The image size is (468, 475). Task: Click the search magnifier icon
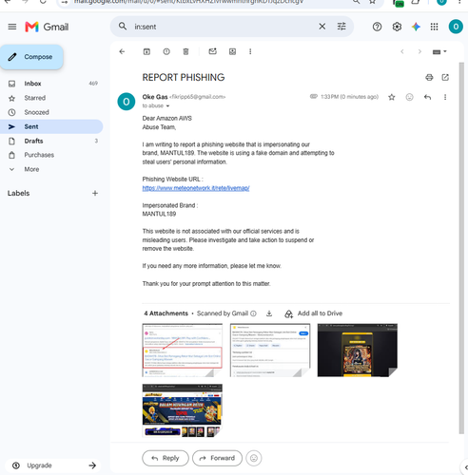[x=123, y=27]
